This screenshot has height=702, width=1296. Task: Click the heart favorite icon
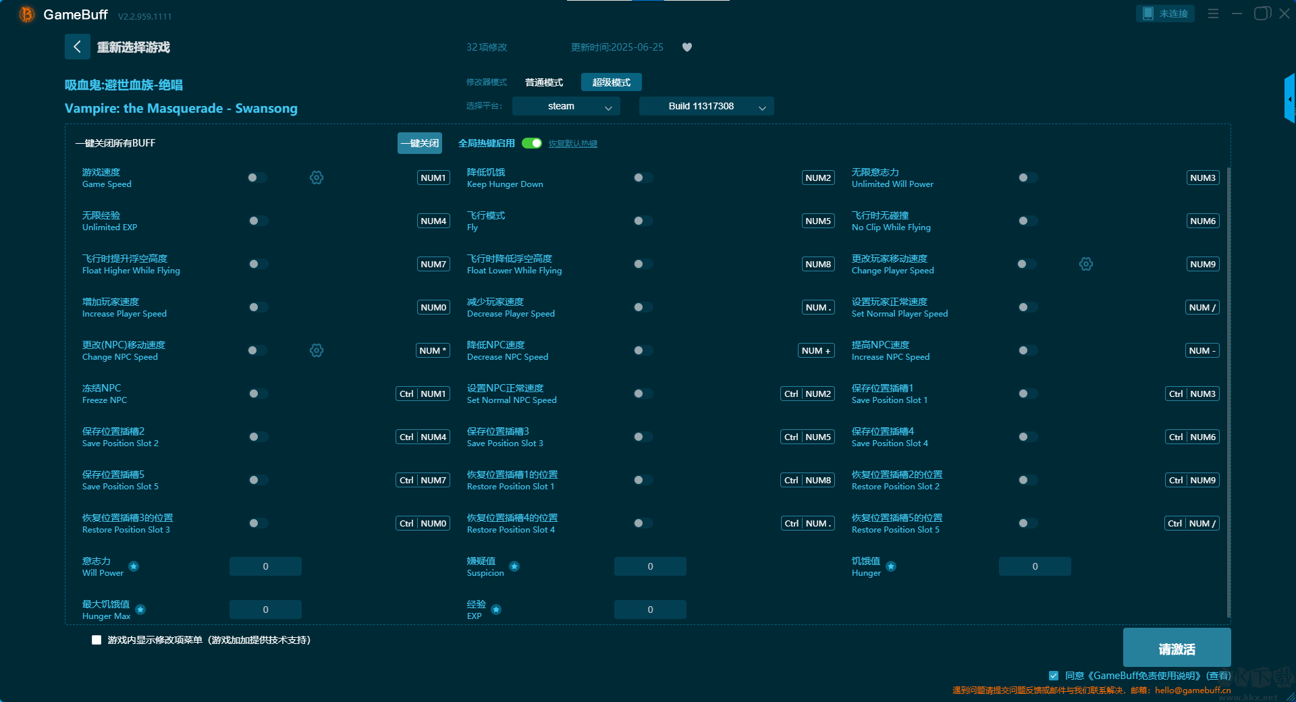point(686,47)
